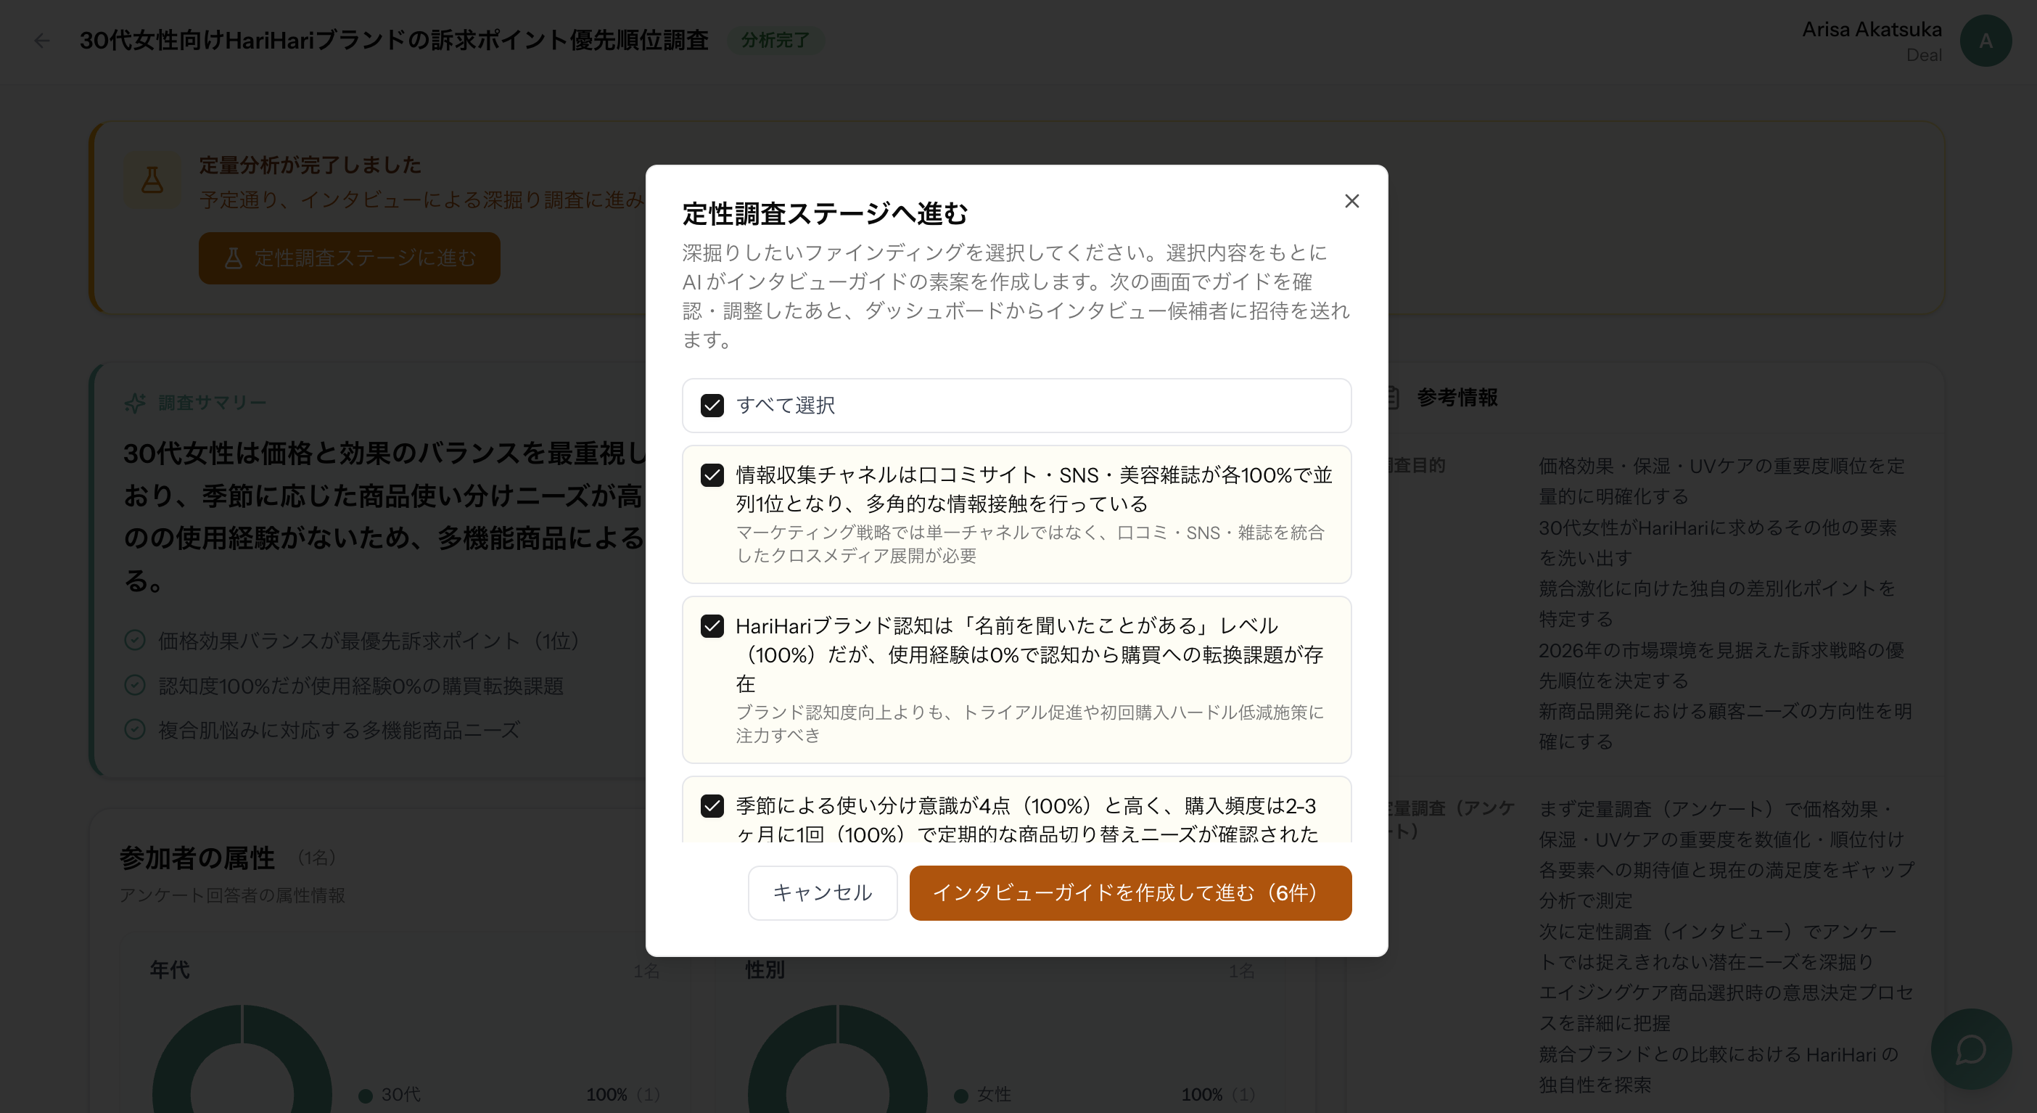The image size is (2037, 1113).
Task: Click the 年代 donut chart
Action: click(242, 1060)
